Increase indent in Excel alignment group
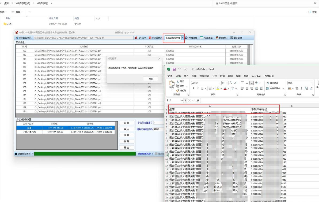Screen dimensions: 319x202 point(261,89)
